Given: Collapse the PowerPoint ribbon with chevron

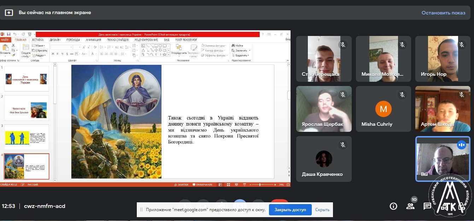Looking at the screenshot, I should [287, 60].
